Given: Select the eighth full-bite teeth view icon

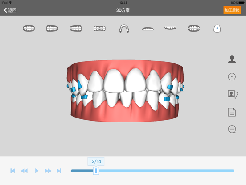Looking at the screenshot, I should click(194, 29).
